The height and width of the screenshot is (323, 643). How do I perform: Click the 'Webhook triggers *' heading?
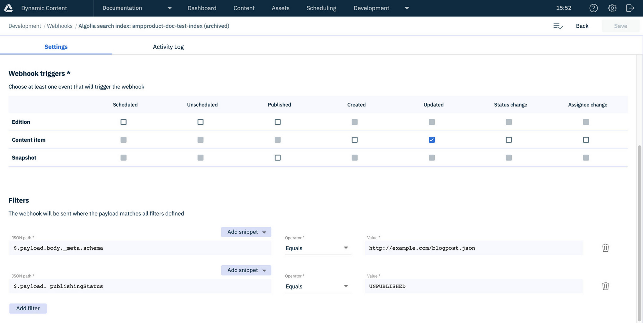coord(39,73)
